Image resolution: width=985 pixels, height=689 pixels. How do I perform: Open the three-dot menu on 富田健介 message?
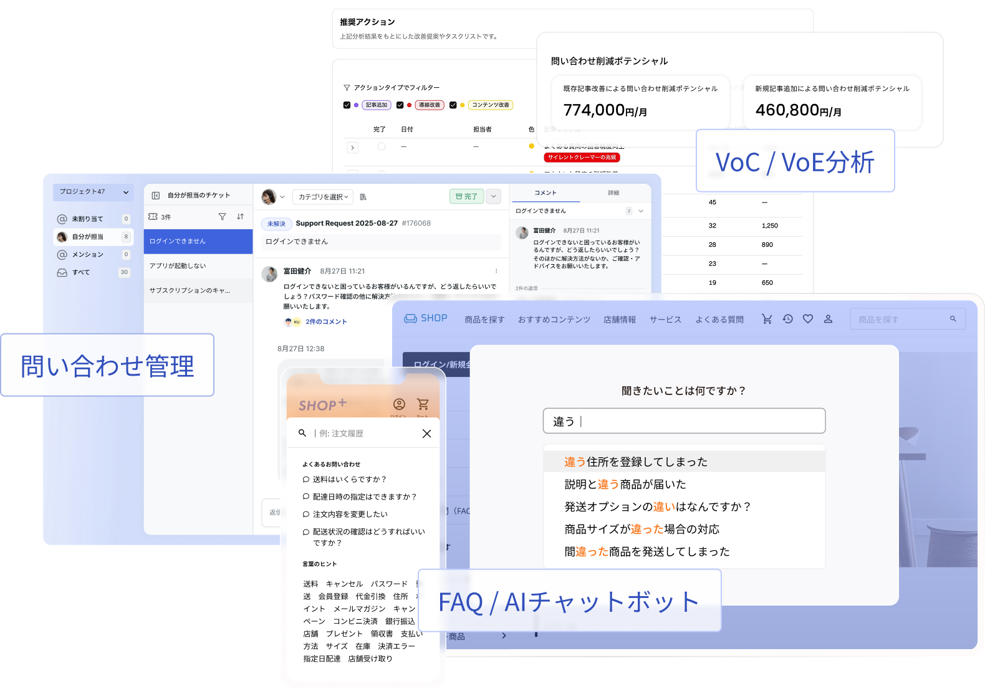pos(496,271)
